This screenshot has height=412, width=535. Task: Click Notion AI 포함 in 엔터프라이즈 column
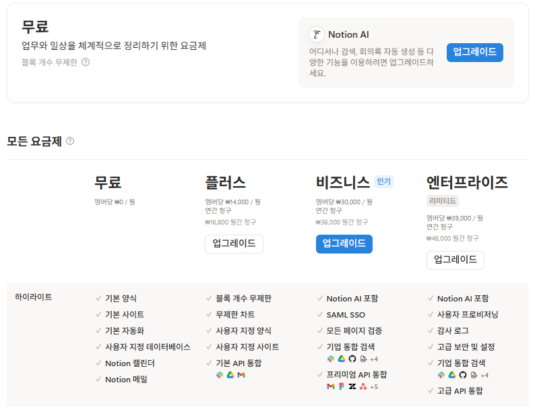[x=463, y=298]
